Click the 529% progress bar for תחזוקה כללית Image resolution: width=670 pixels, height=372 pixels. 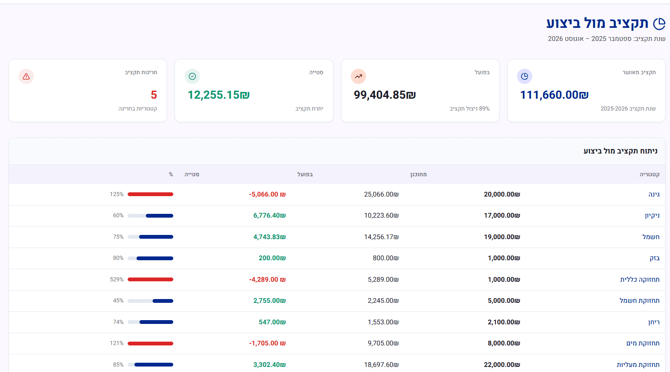[x=150, y=280]
